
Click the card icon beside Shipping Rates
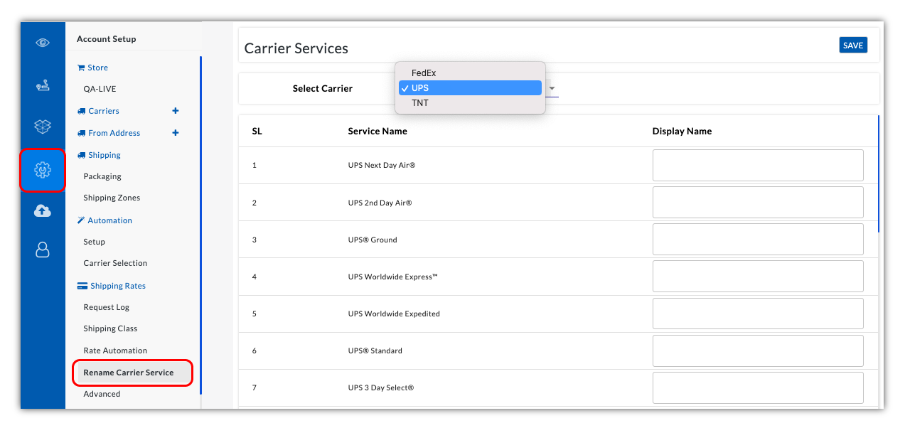coord(82,286)
